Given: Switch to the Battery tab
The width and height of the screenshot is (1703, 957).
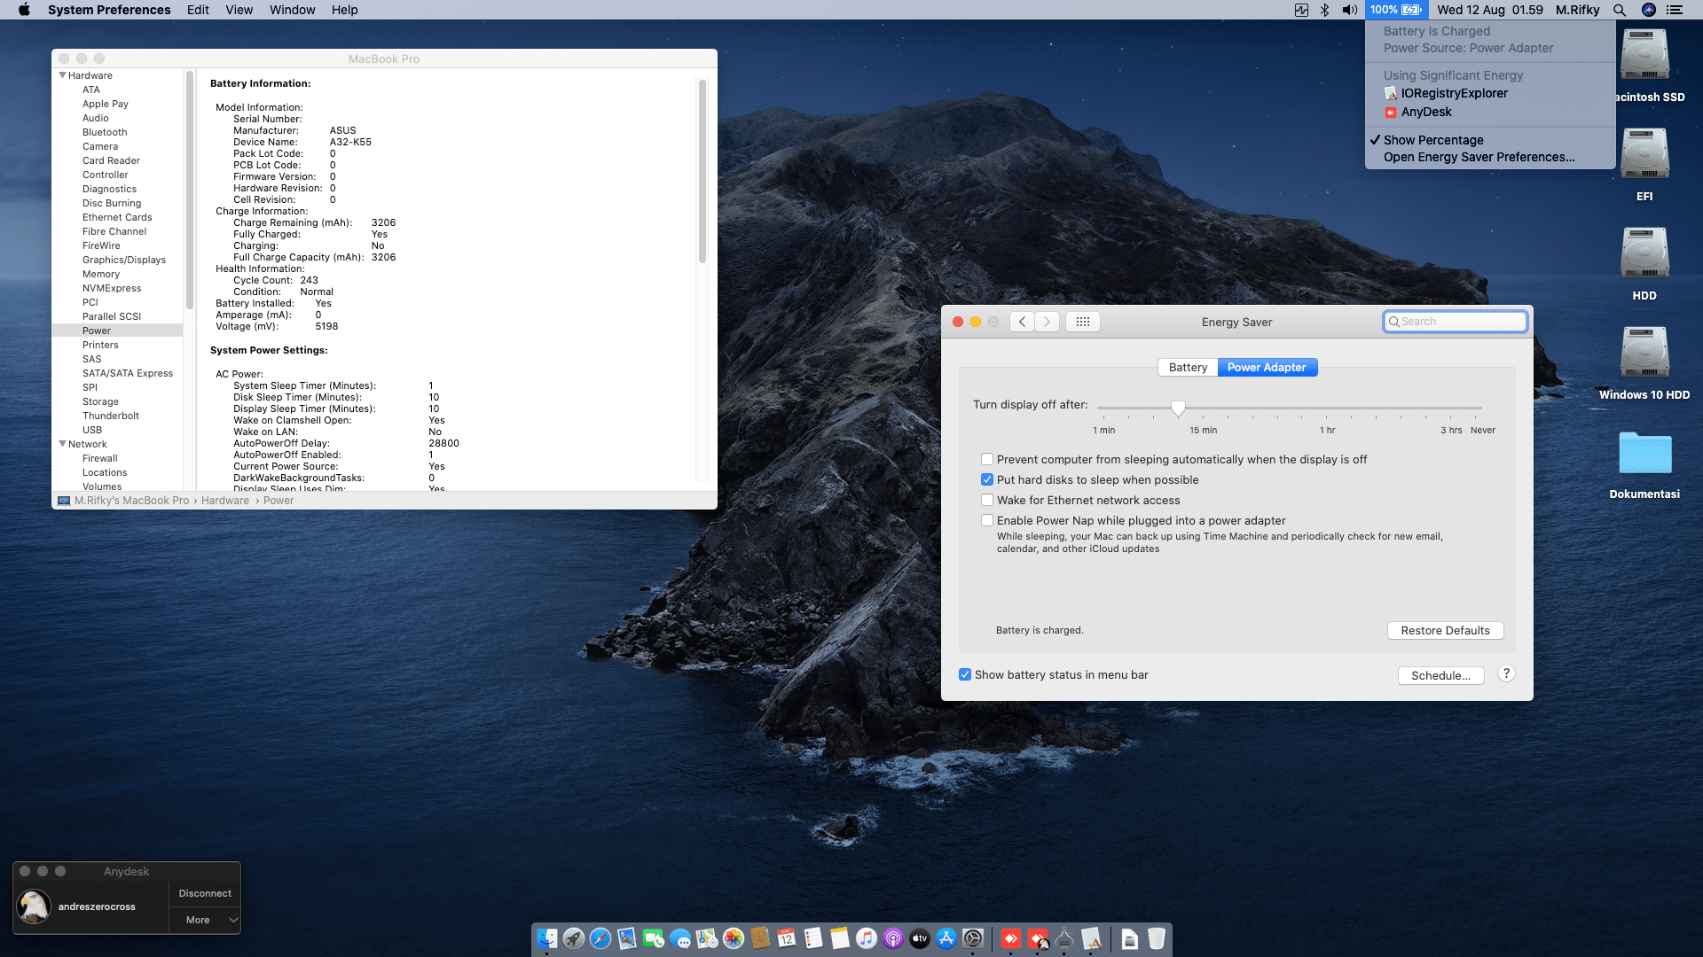Looking at the screenshot, I should (x=1187, y=368).
